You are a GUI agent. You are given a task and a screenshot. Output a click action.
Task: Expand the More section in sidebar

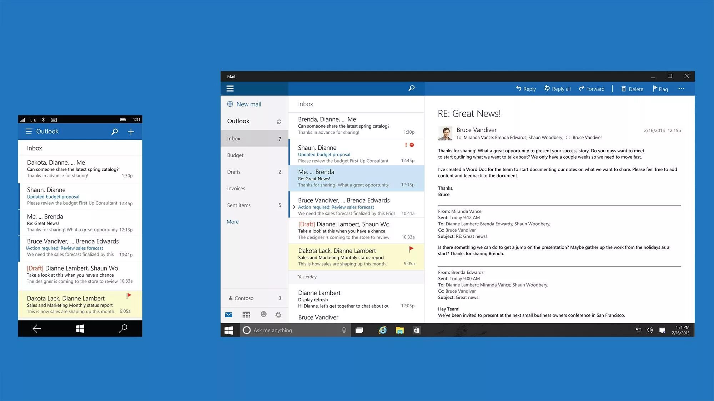point(232,221)
